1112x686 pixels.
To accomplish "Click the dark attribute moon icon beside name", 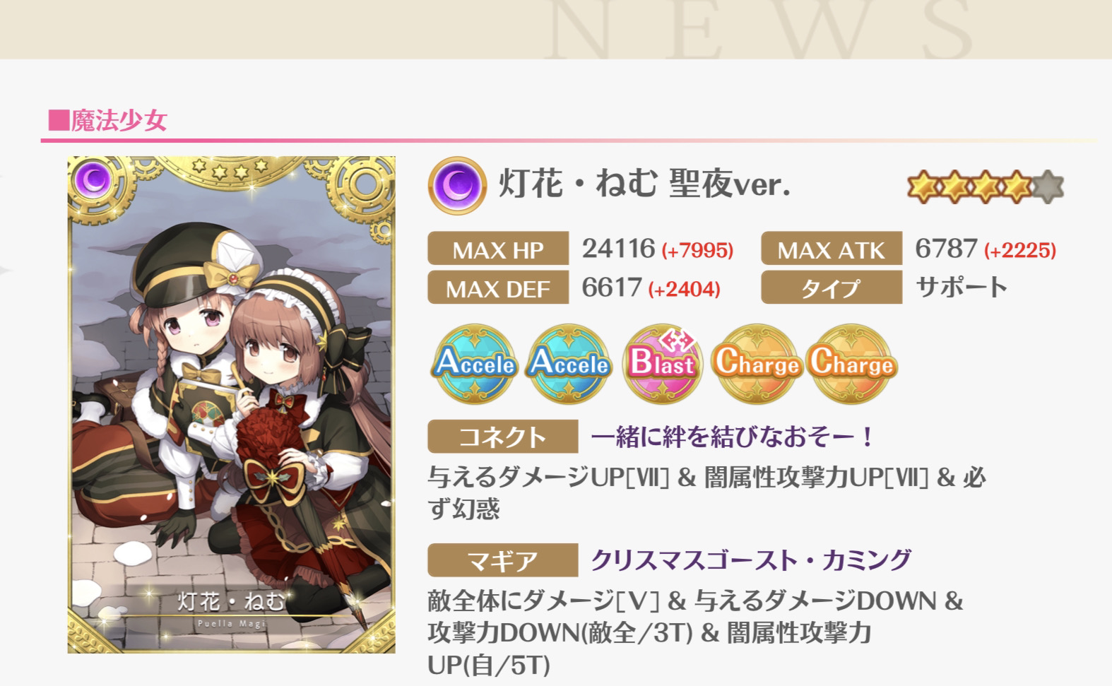I will pos(457,186).
